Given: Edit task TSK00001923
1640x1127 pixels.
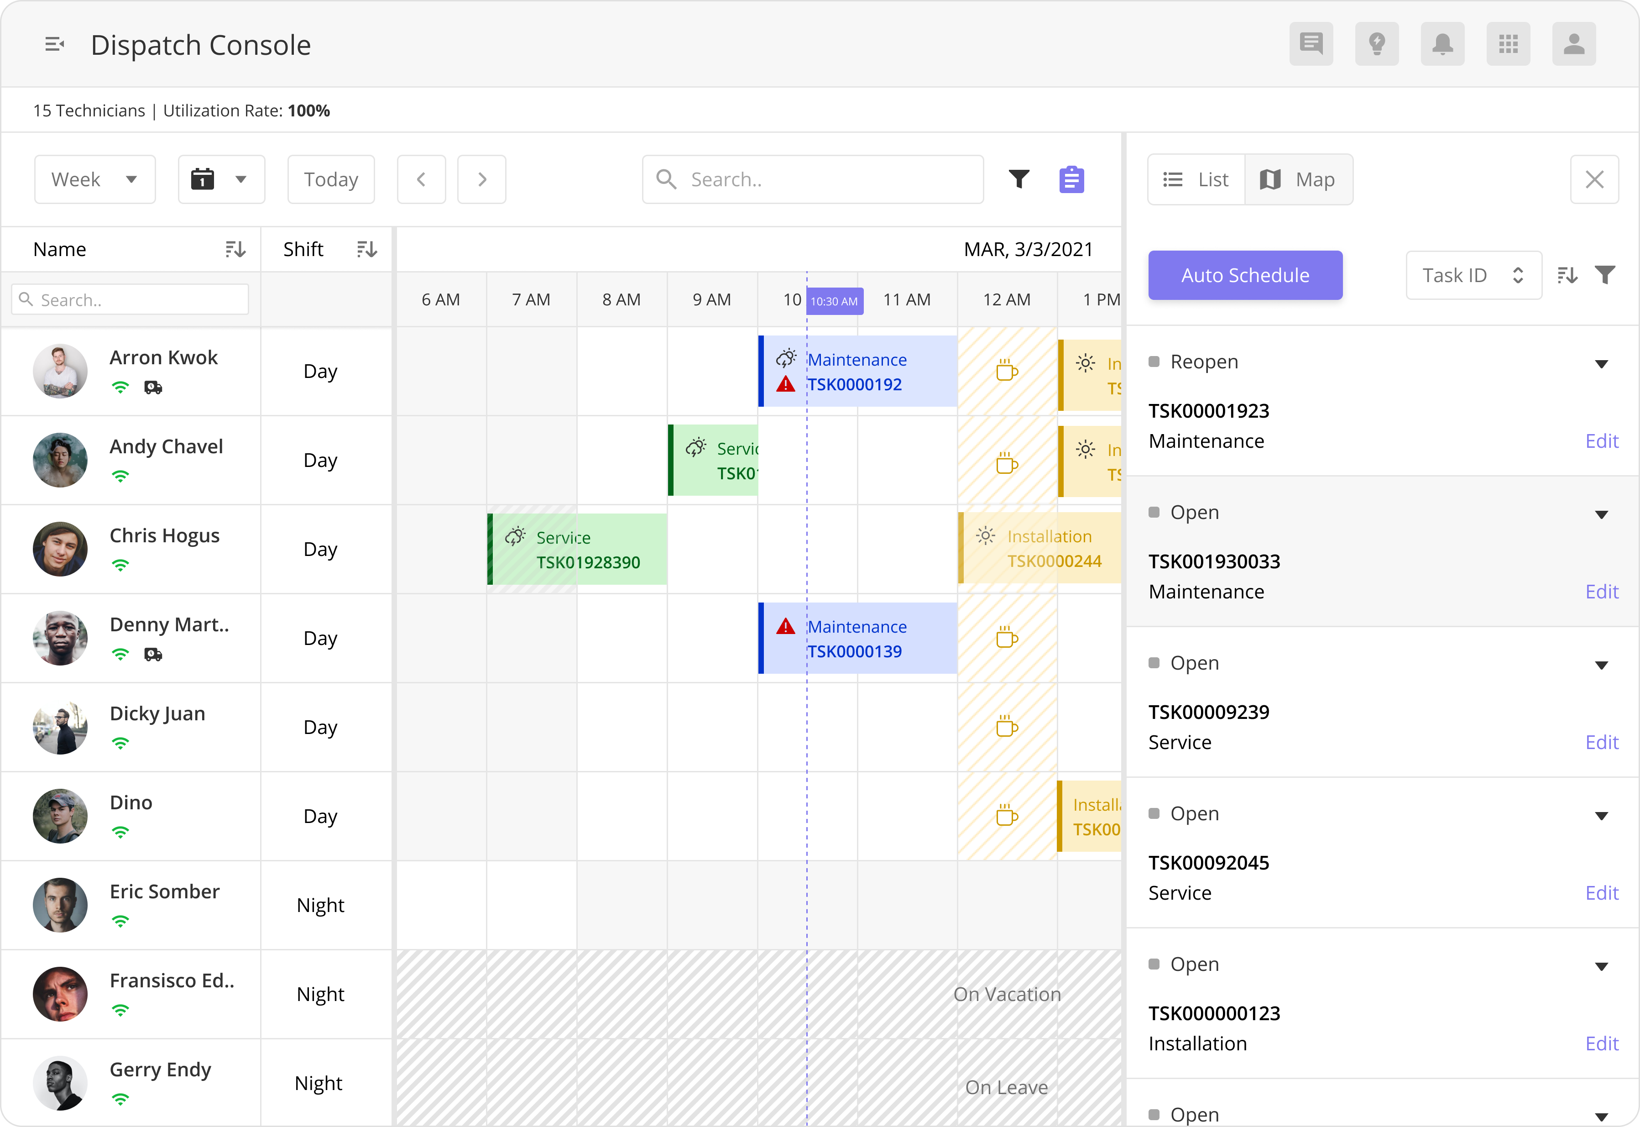Looking at the screenshot, I should (1602, 440).
